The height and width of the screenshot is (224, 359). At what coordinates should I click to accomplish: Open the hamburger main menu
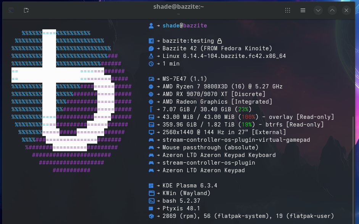[303, 10]
